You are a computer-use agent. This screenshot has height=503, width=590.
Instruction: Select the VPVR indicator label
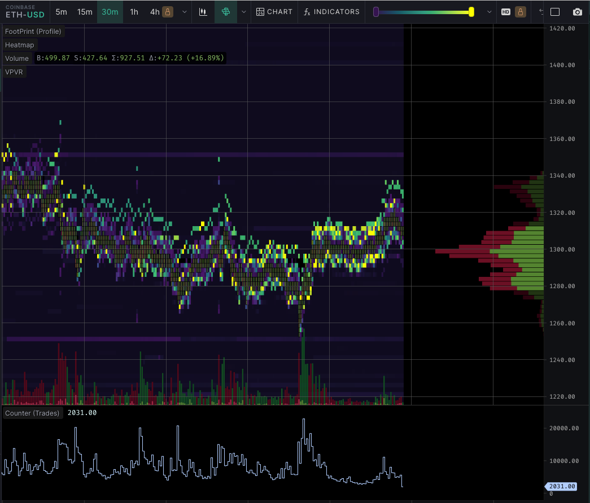pyautogui.click(x=14, y=72)
